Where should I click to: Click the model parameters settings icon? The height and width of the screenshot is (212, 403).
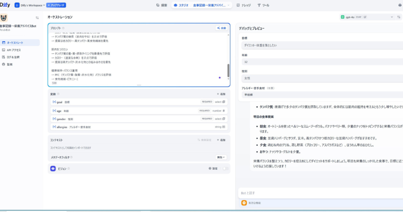click(399, 17)
